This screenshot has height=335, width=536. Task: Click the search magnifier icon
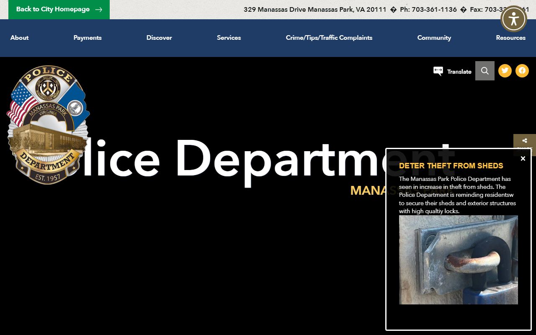(x=485, y=71)
